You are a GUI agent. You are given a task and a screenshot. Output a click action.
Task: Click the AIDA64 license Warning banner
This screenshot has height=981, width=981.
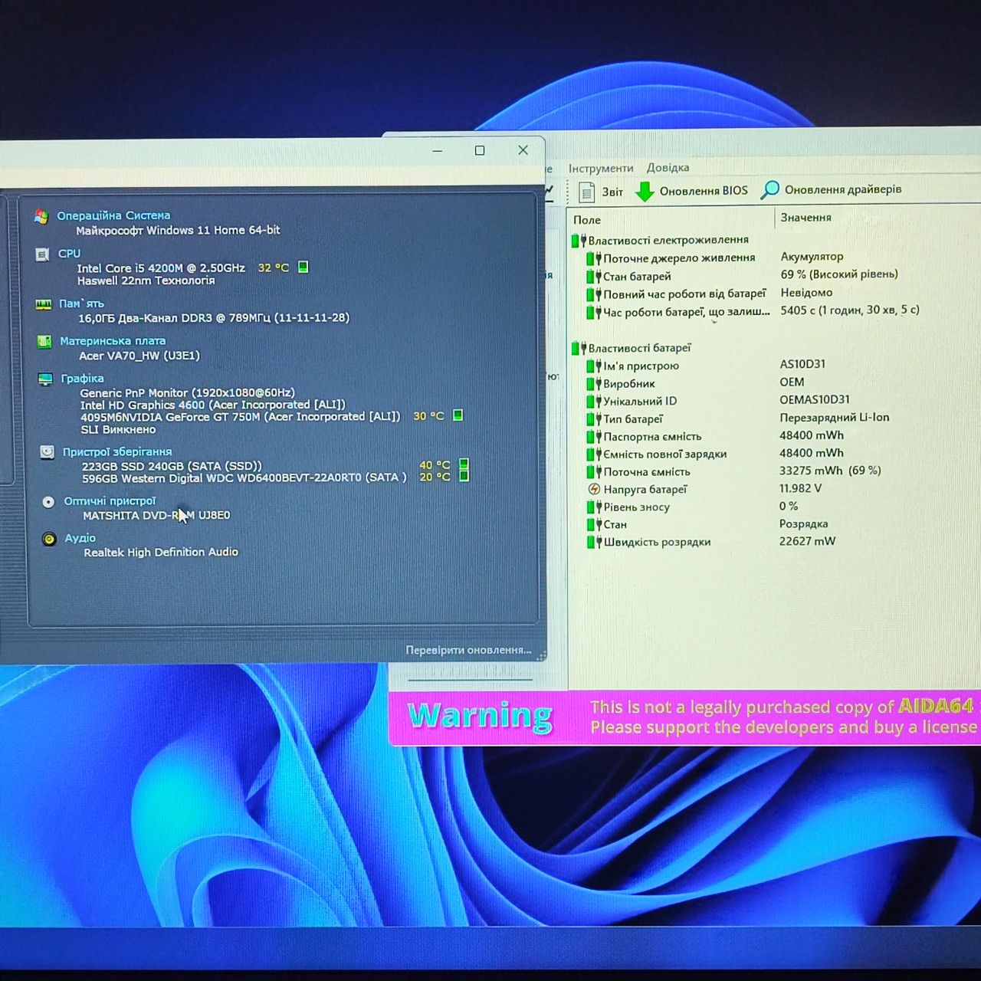(x=684, y=717)
